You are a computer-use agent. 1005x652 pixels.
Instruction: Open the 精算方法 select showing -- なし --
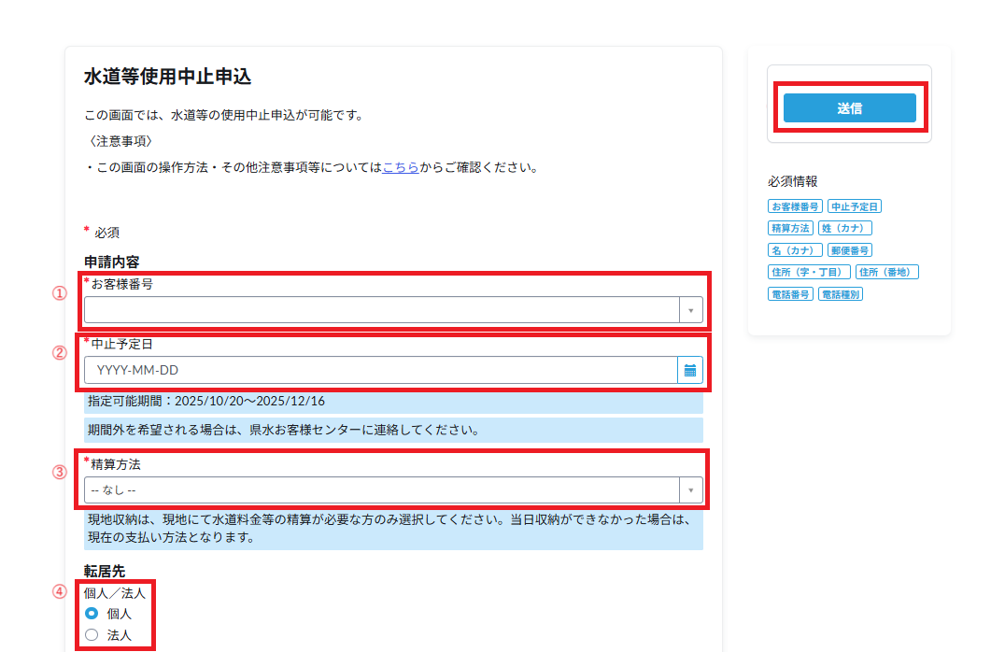tap(381, 490)
